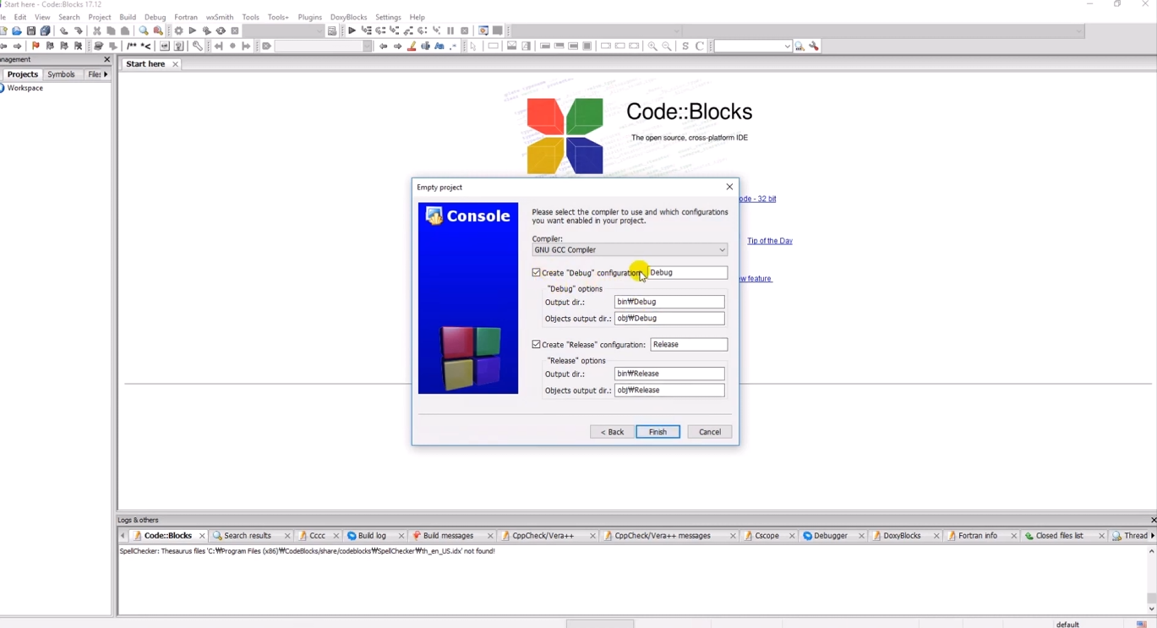Click the Abort build icon

[235, 31]
